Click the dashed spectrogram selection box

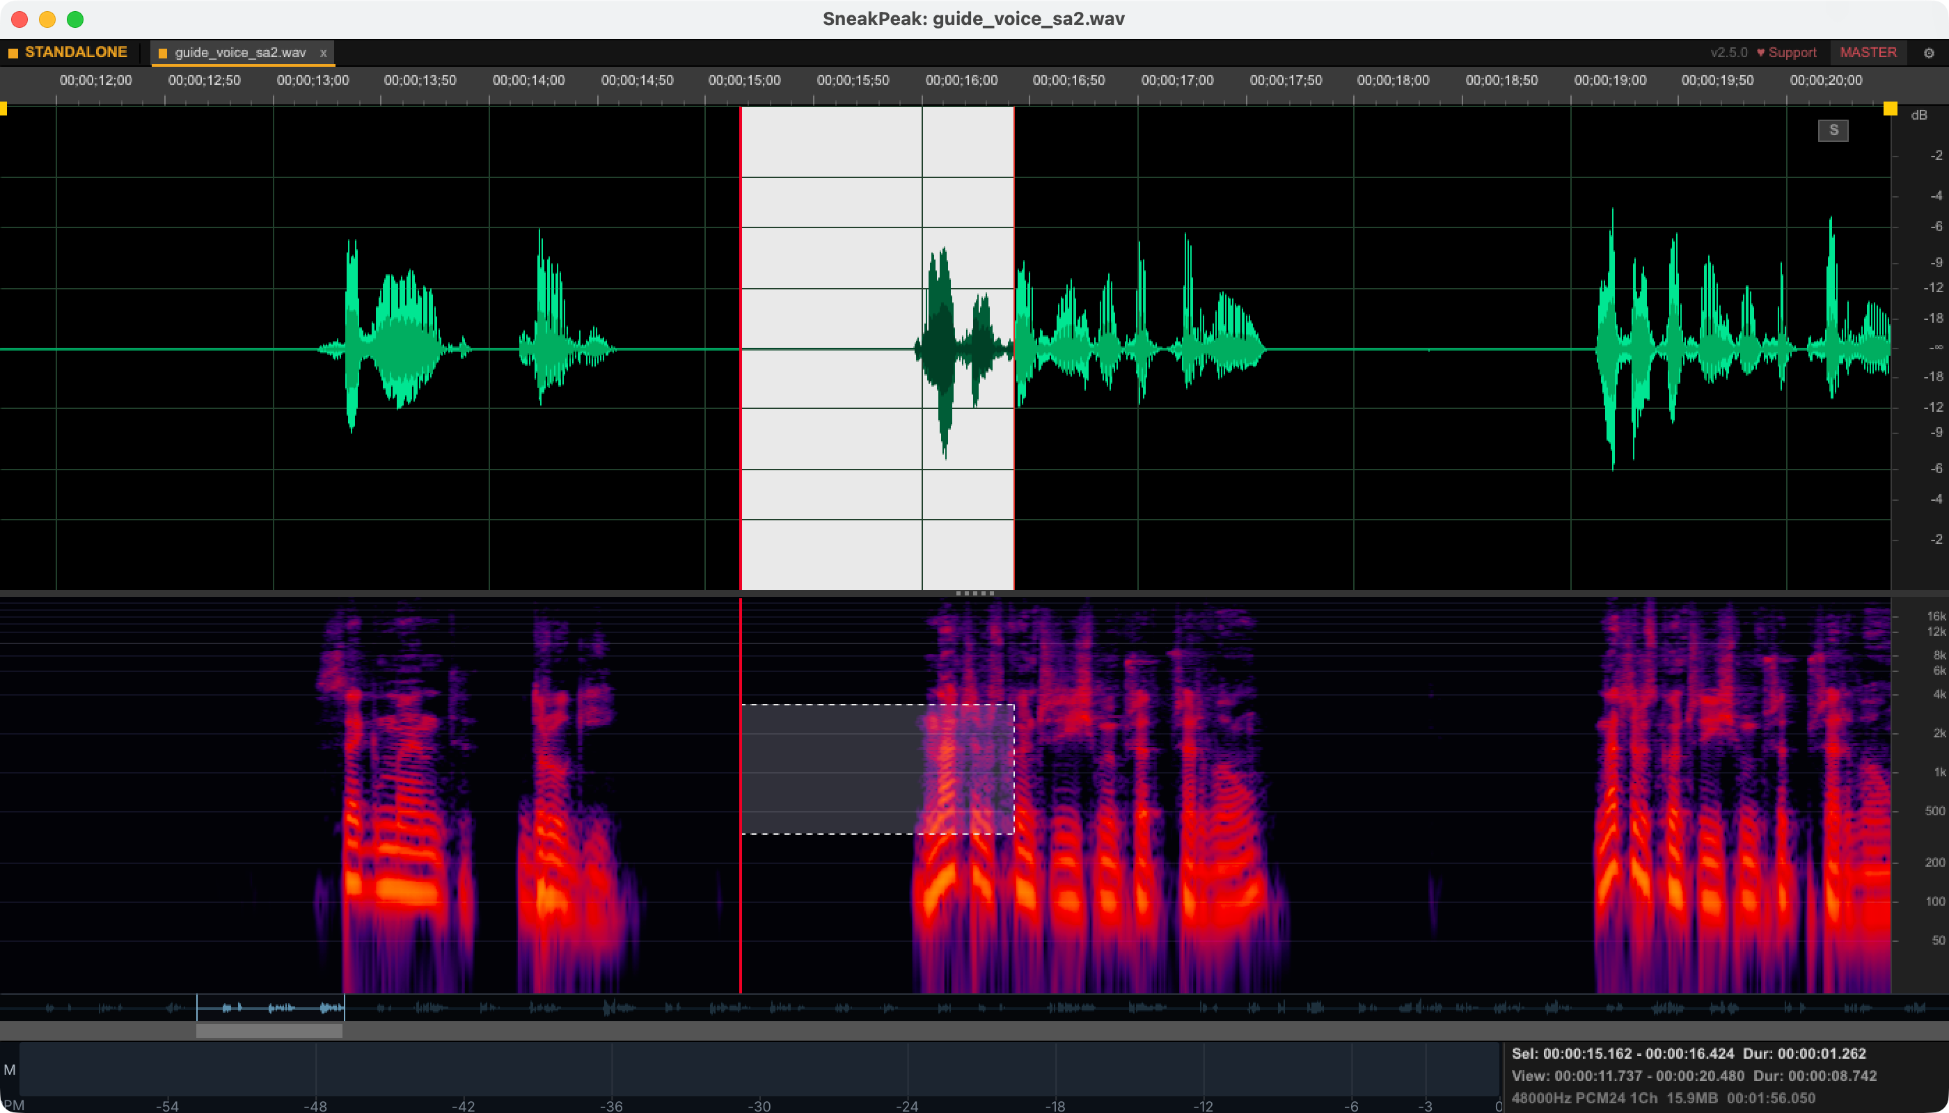click(877, 768)
